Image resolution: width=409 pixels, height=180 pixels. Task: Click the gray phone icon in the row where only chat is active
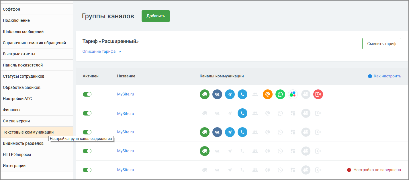point(242,151)
